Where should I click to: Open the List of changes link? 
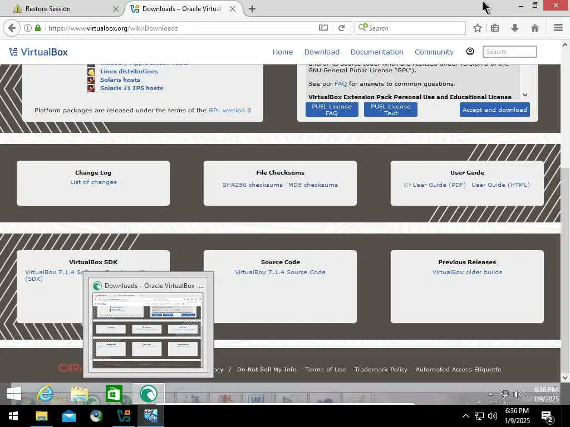pyautogui.click(x=94, y=182)
